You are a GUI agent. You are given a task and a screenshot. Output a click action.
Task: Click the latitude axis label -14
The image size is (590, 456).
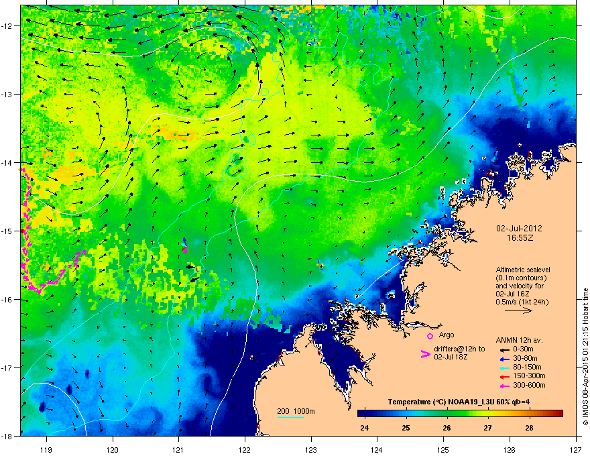point(7,162)
